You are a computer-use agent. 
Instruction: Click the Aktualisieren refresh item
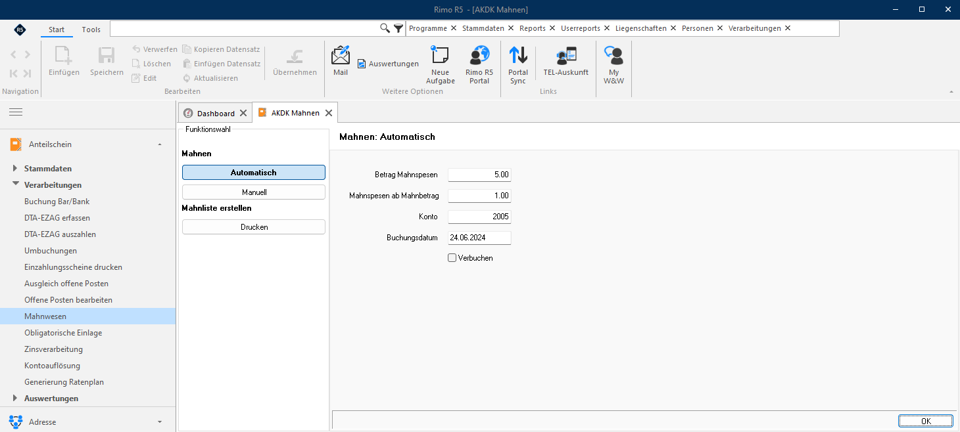pyautogui.click(x=210, y=78)
